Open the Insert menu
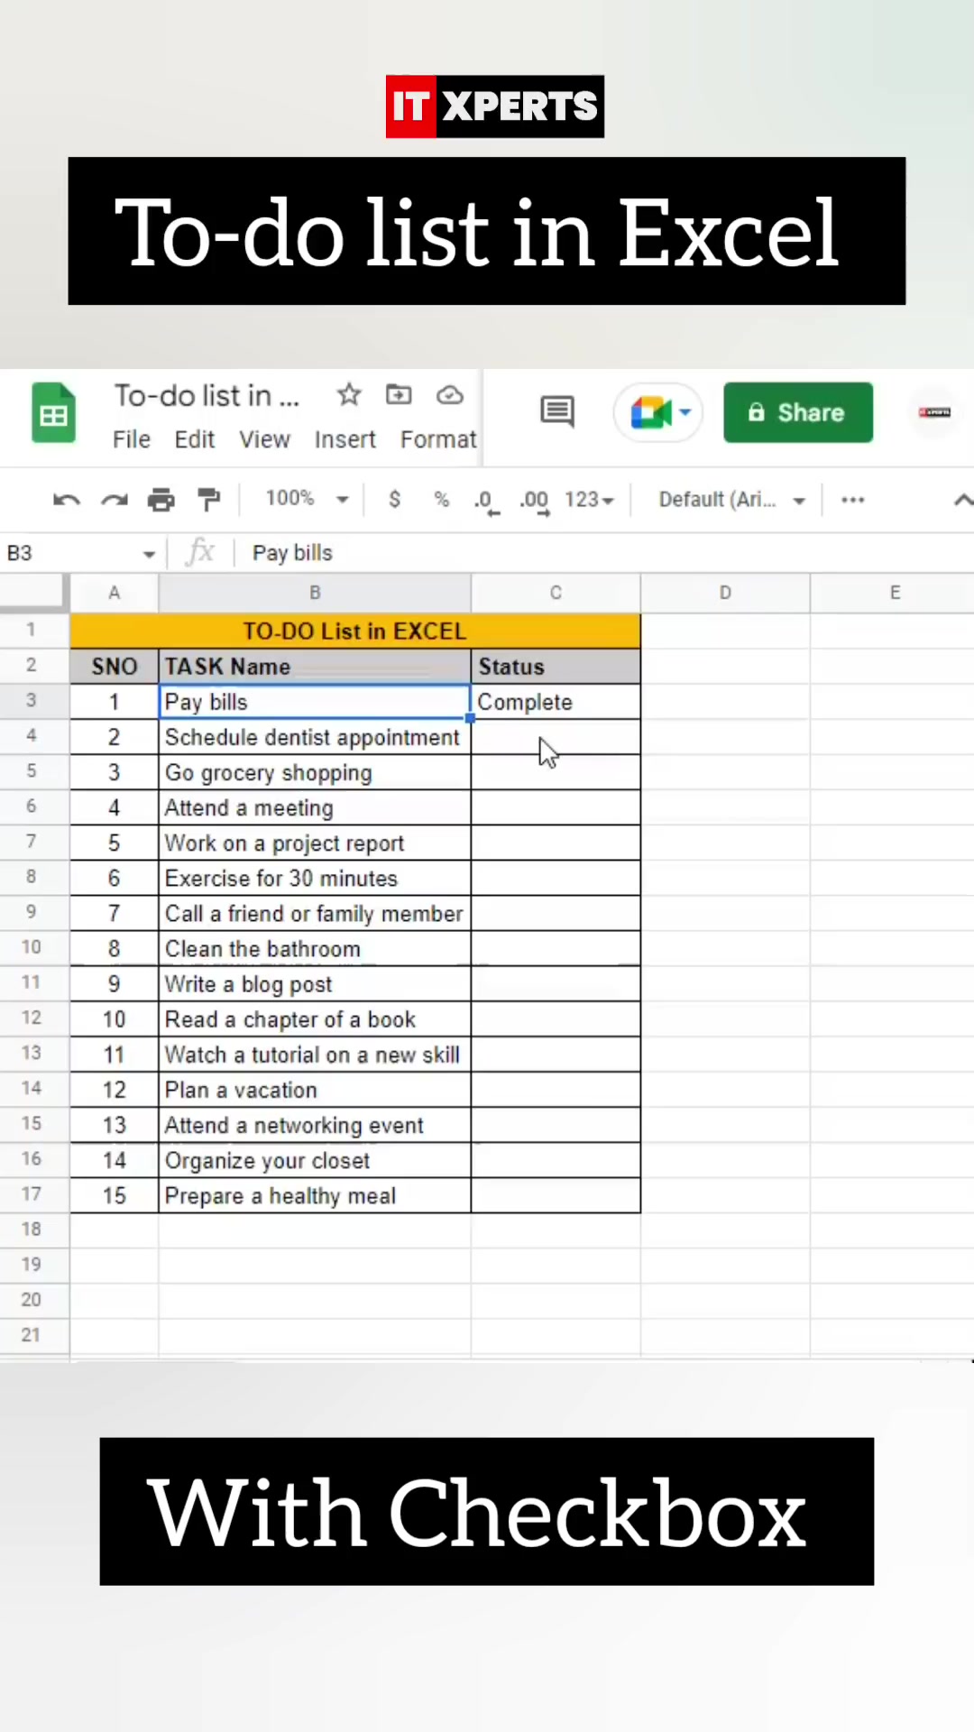This screenshot has height=1732, width=974. pos(345,439)
